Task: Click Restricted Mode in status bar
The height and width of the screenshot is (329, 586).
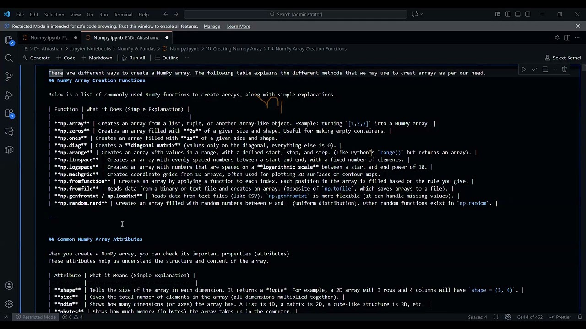Action: [x=36, y=317]
